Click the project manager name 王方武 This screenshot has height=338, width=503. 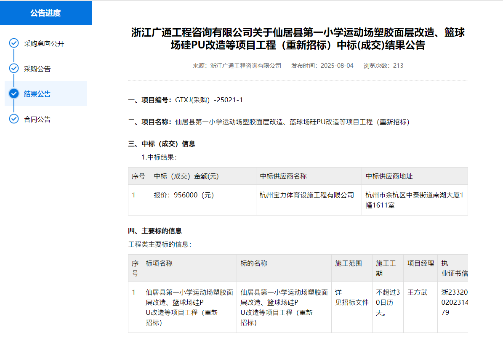pyautogui.click(x=417, y=292)
